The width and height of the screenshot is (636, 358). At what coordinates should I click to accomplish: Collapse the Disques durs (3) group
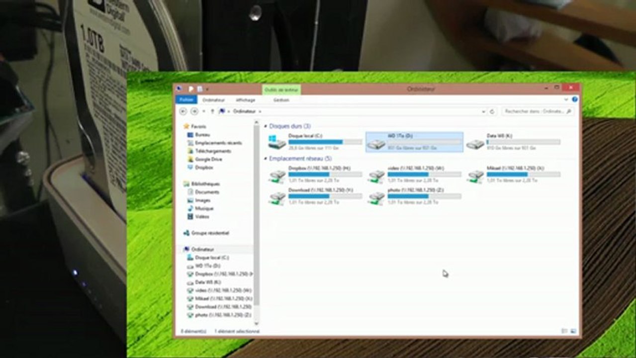coord(266,126)
